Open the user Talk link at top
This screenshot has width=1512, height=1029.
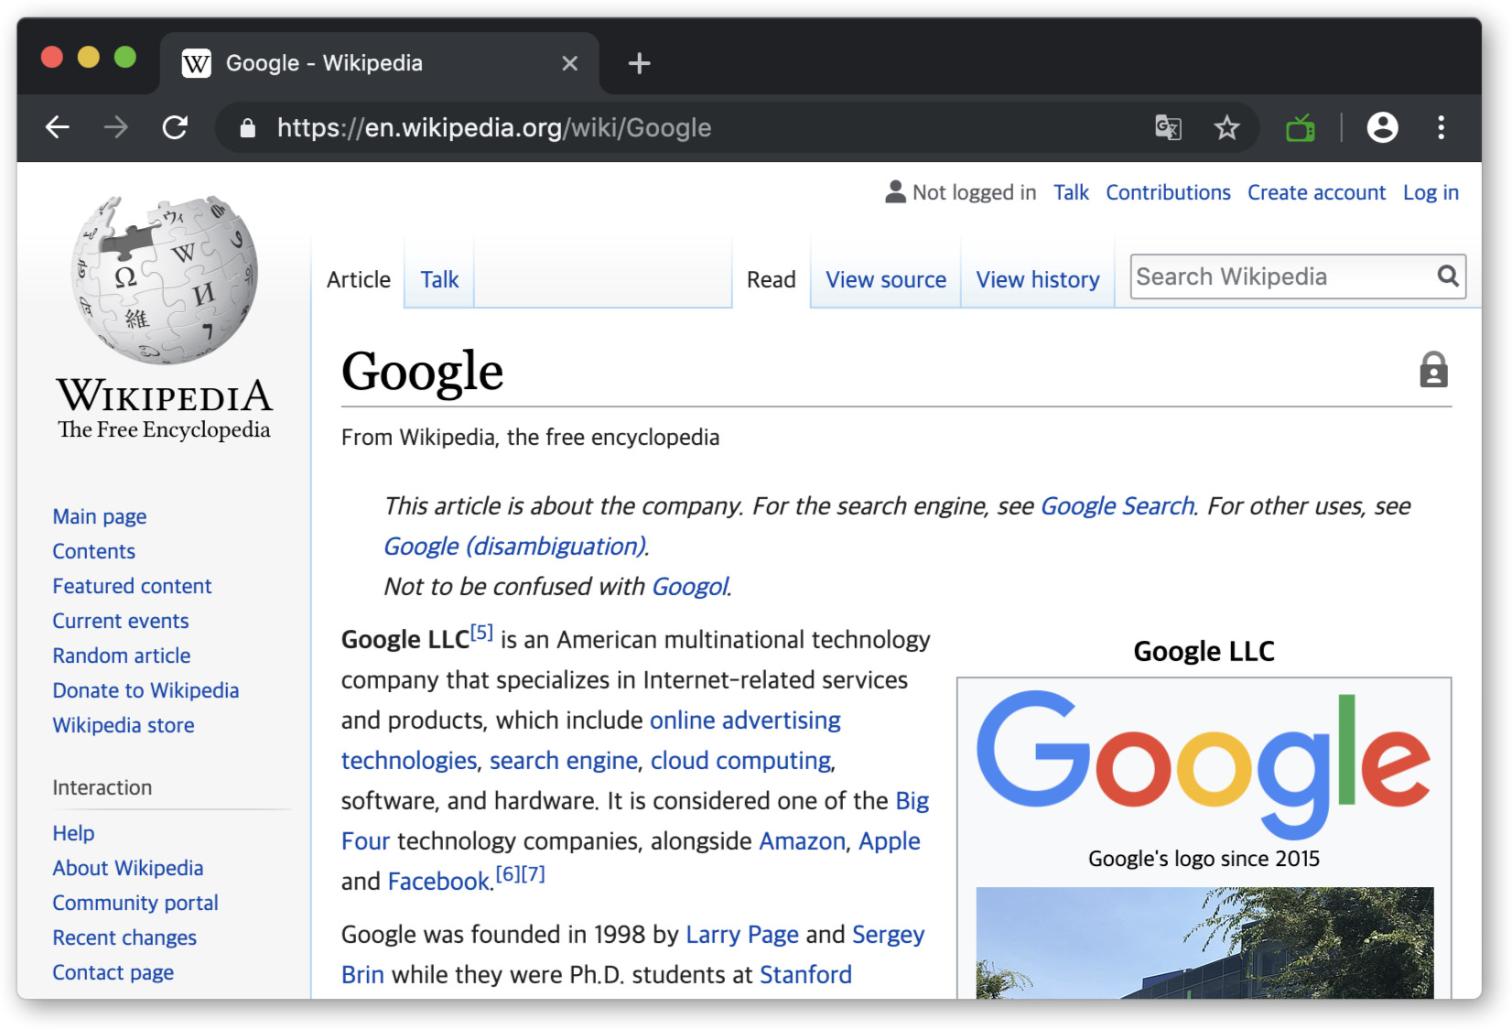coord(1071,192)
